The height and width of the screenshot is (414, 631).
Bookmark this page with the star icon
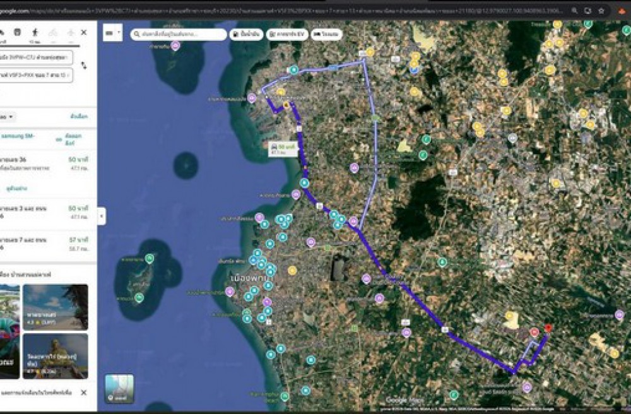(601, 11)
